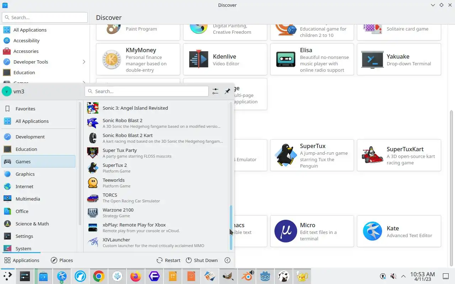Image resolution: width=455 pixels, height=284 pixels.
Task: Click the launcher category sidebar scrollbar
Action: pyautogui.click(x=80, y=163)
